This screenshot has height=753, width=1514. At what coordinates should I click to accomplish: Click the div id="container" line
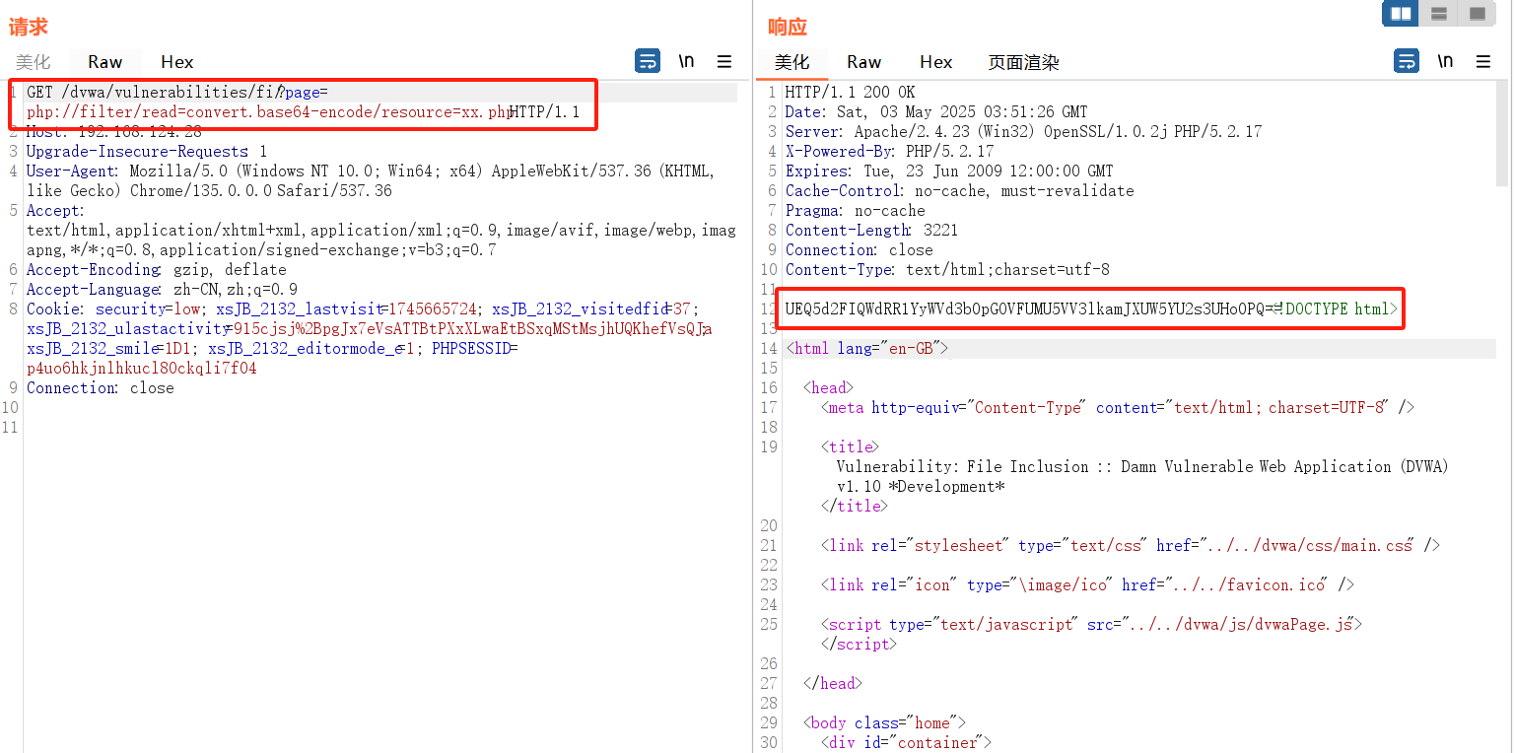[906, 742]
